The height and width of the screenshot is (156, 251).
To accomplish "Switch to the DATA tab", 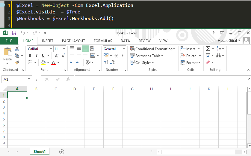I will coord(125,41).
